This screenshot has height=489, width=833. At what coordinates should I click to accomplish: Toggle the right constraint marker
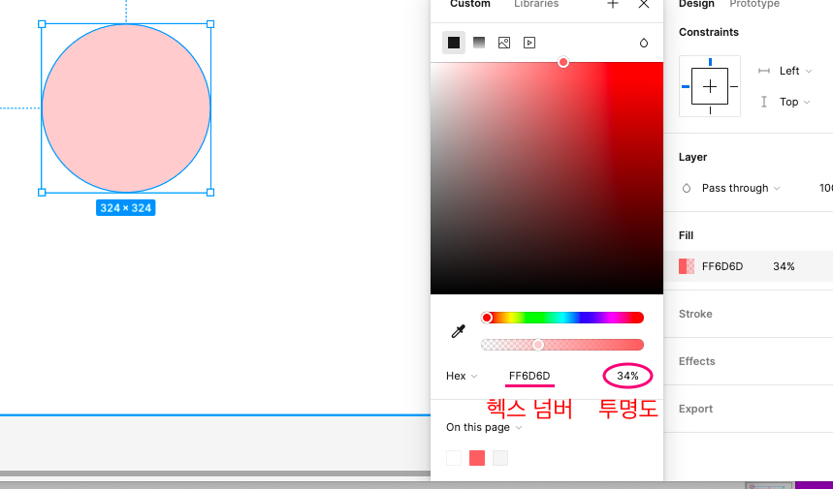734,86
